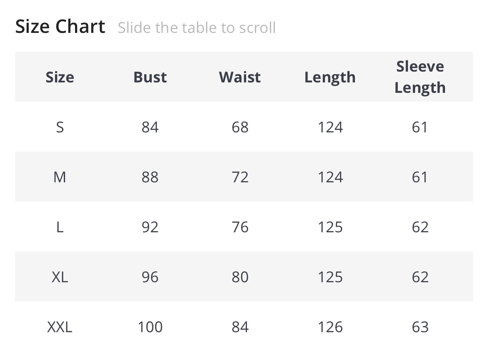Click the XL size row label
This screenshot has height=353, width=488.
pyautogui.click(x=60, y=277)
